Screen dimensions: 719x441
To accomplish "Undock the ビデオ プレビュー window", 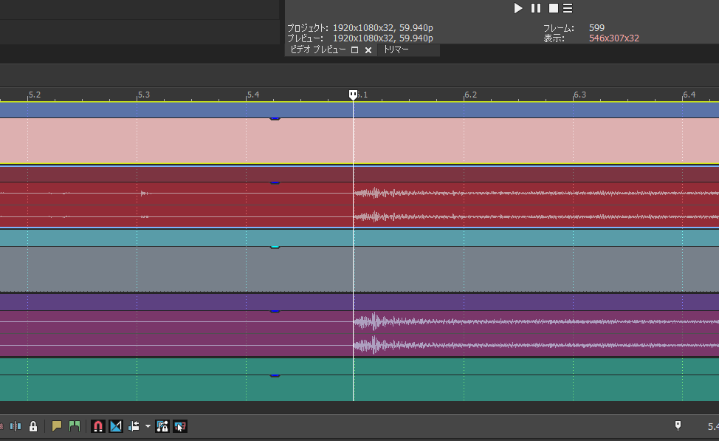I will 354,50.
